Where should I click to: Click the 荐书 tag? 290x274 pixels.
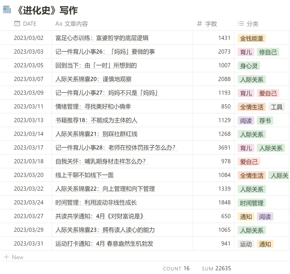[x=265, y=121]
